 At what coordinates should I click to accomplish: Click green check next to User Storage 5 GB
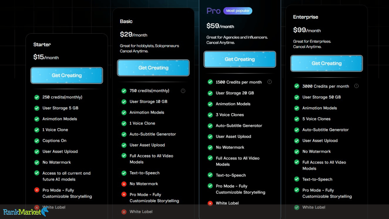coord(37,108)
